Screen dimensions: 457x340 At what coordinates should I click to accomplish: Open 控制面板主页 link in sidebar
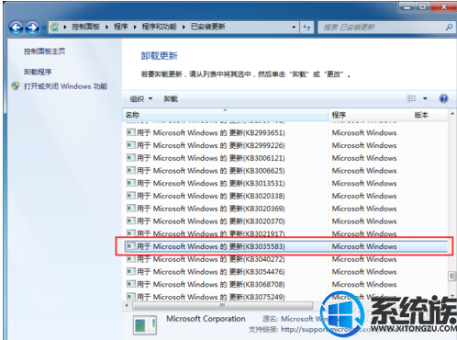pyautogui.click(x=45, y=51)
